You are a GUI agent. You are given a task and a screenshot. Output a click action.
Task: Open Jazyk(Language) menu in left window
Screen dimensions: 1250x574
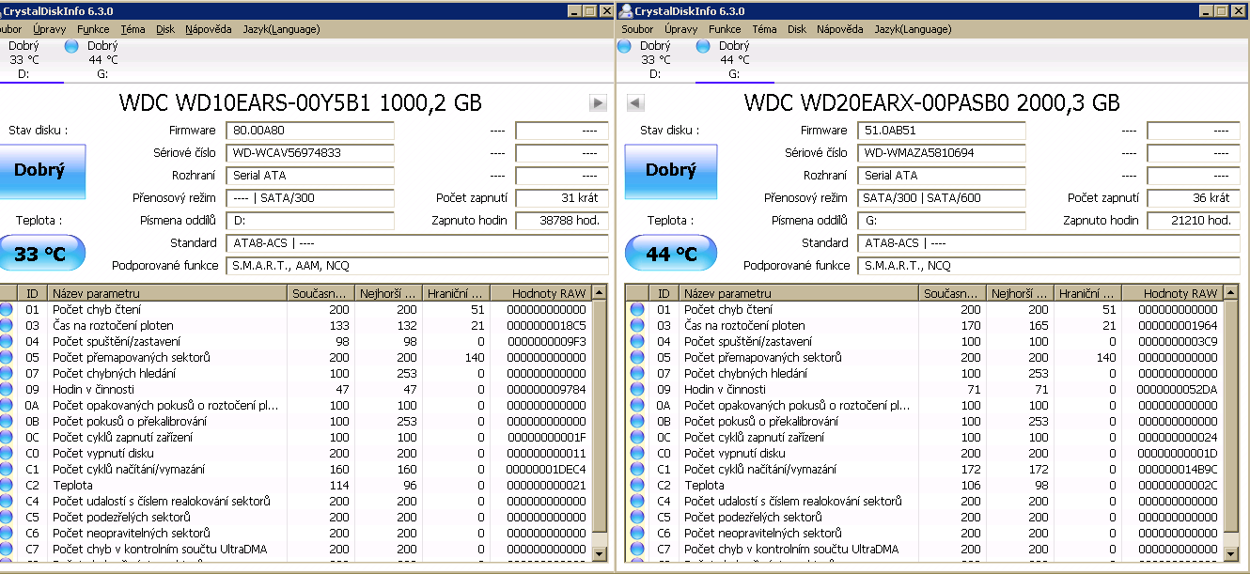click(x=281, y=29)
